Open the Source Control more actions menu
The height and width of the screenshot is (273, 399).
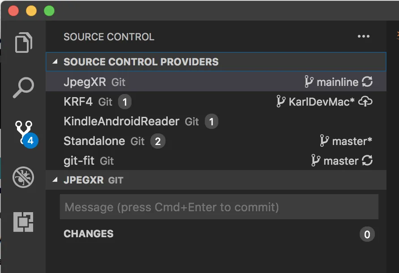pos(364,37)
